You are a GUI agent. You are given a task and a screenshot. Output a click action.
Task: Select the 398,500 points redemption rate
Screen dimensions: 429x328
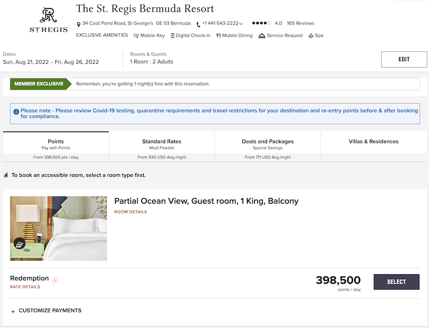[x=396, y=282]
